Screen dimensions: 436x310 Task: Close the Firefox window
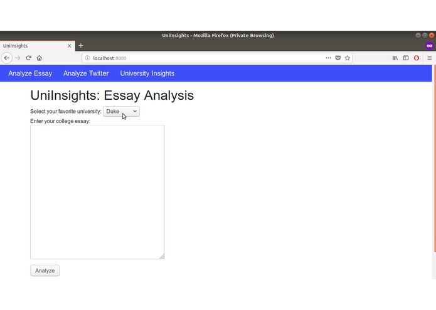[x=432, y=35]
